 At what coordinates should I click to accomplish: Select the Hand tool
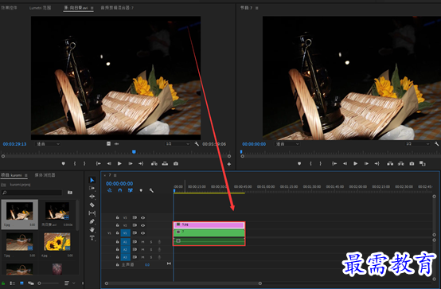point(92,229)
